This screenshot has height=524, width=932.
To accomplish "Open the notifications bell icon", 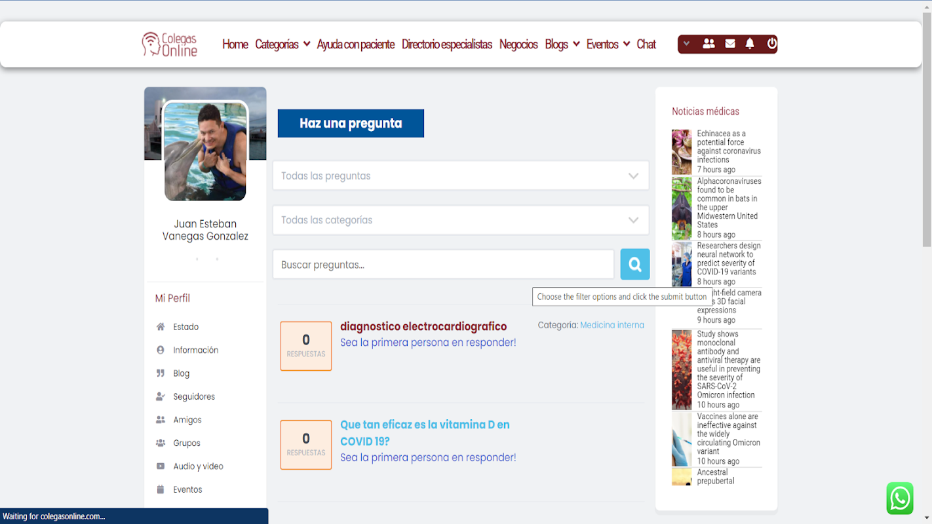I will point(750,43).
